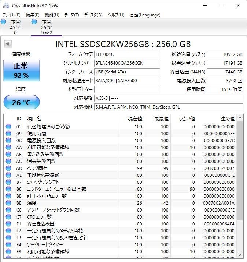Open the 言語(Language) menu

145,15
